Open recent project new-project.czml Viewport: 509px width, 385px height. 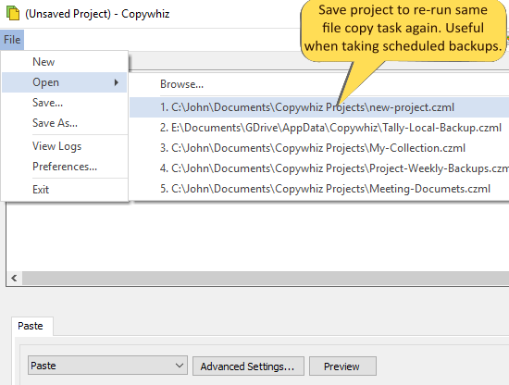319,107
